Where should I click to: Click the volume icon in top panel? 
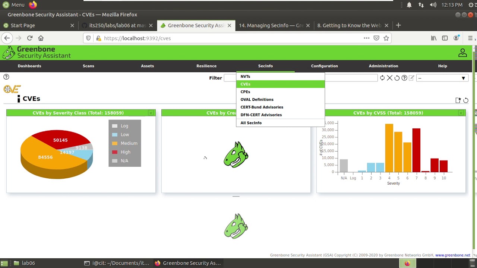433,5
